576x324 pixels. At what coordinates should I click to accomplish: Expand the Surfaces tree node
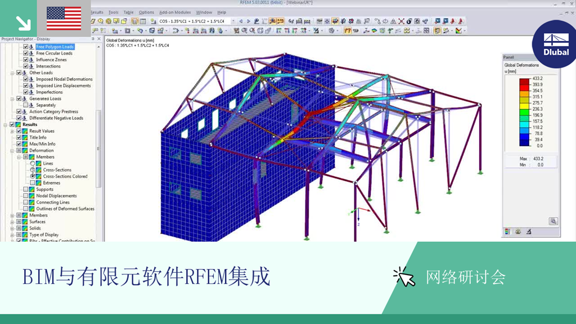coord(12,222)
